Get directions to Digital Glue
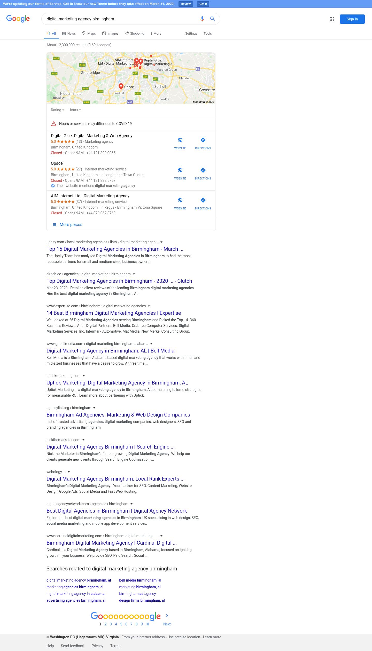Screen dimensions: 372x651 [x=203, y=140]
